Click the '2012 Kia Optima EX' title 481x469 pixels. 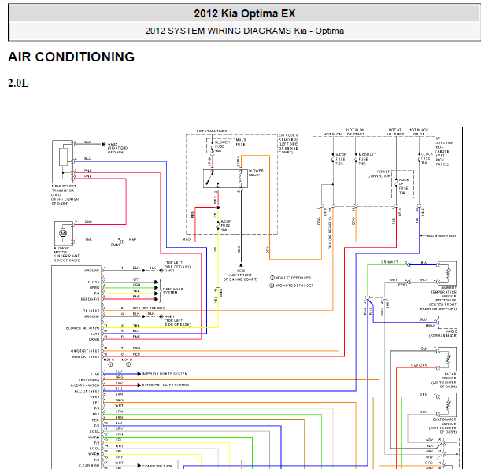tap(245, 13)
